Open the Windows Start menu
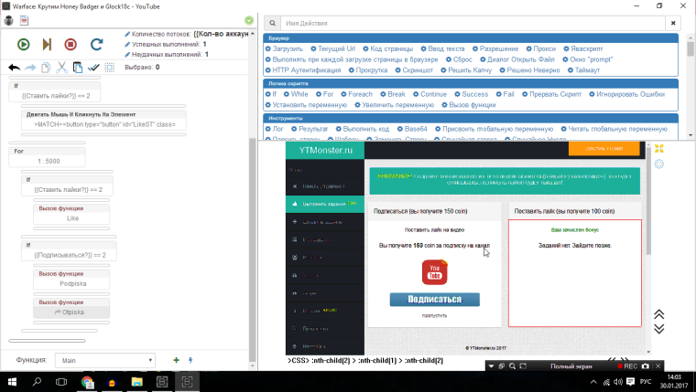 point(12,382)
